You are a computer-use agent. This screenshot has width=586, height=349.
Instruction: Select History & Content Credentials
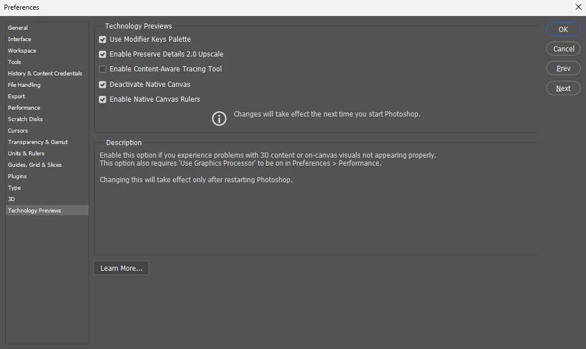coord(47,74)
